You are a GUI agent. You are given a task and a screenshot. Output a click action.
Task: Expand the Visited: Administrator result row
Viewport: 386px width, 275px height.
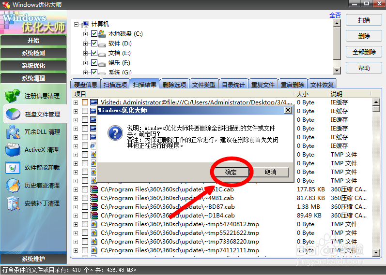(76, 102)
